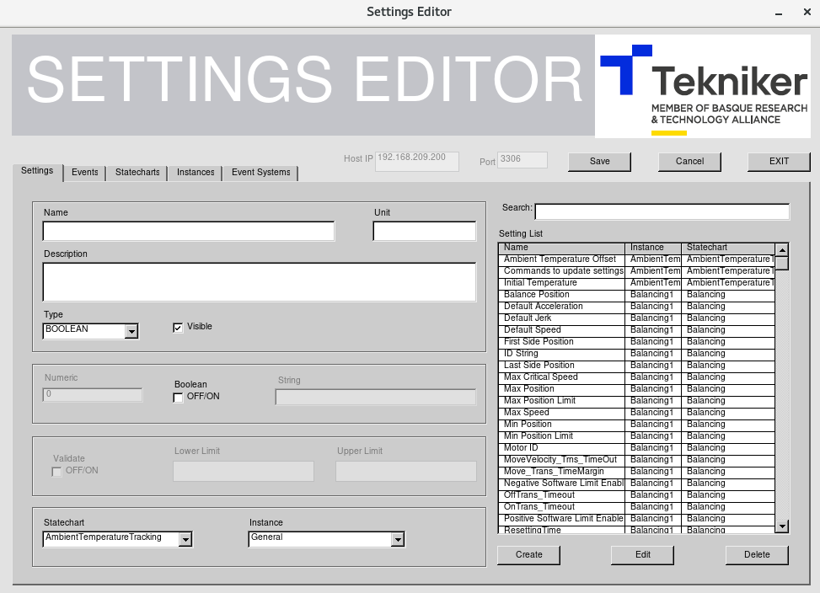Open the Type dropdown showing BOOLEAN
This screenshot has height=593, width=820.
pyautogui.click(x=131, y=331)
